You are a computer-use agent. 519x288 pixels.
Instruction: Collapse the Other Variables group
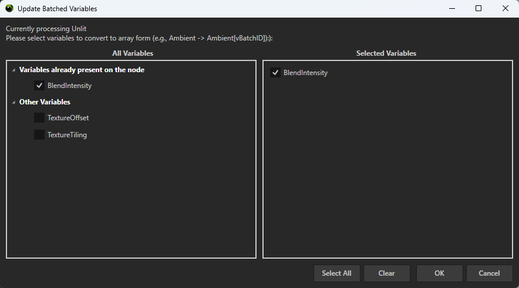coord(14,103)
